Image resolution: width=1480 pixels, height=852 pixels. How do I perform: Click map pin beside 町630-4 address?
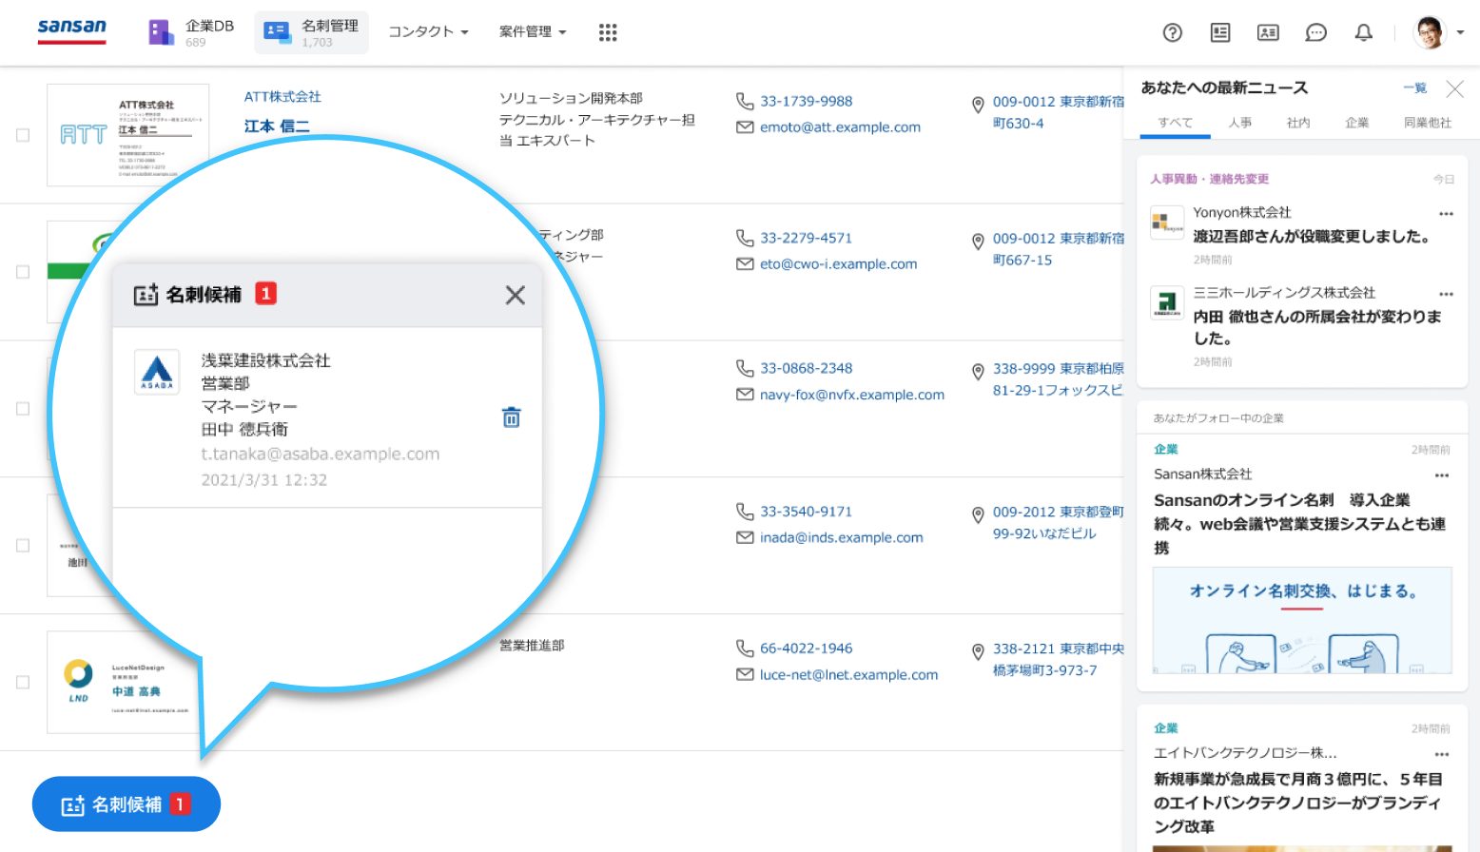coord(978,105)
